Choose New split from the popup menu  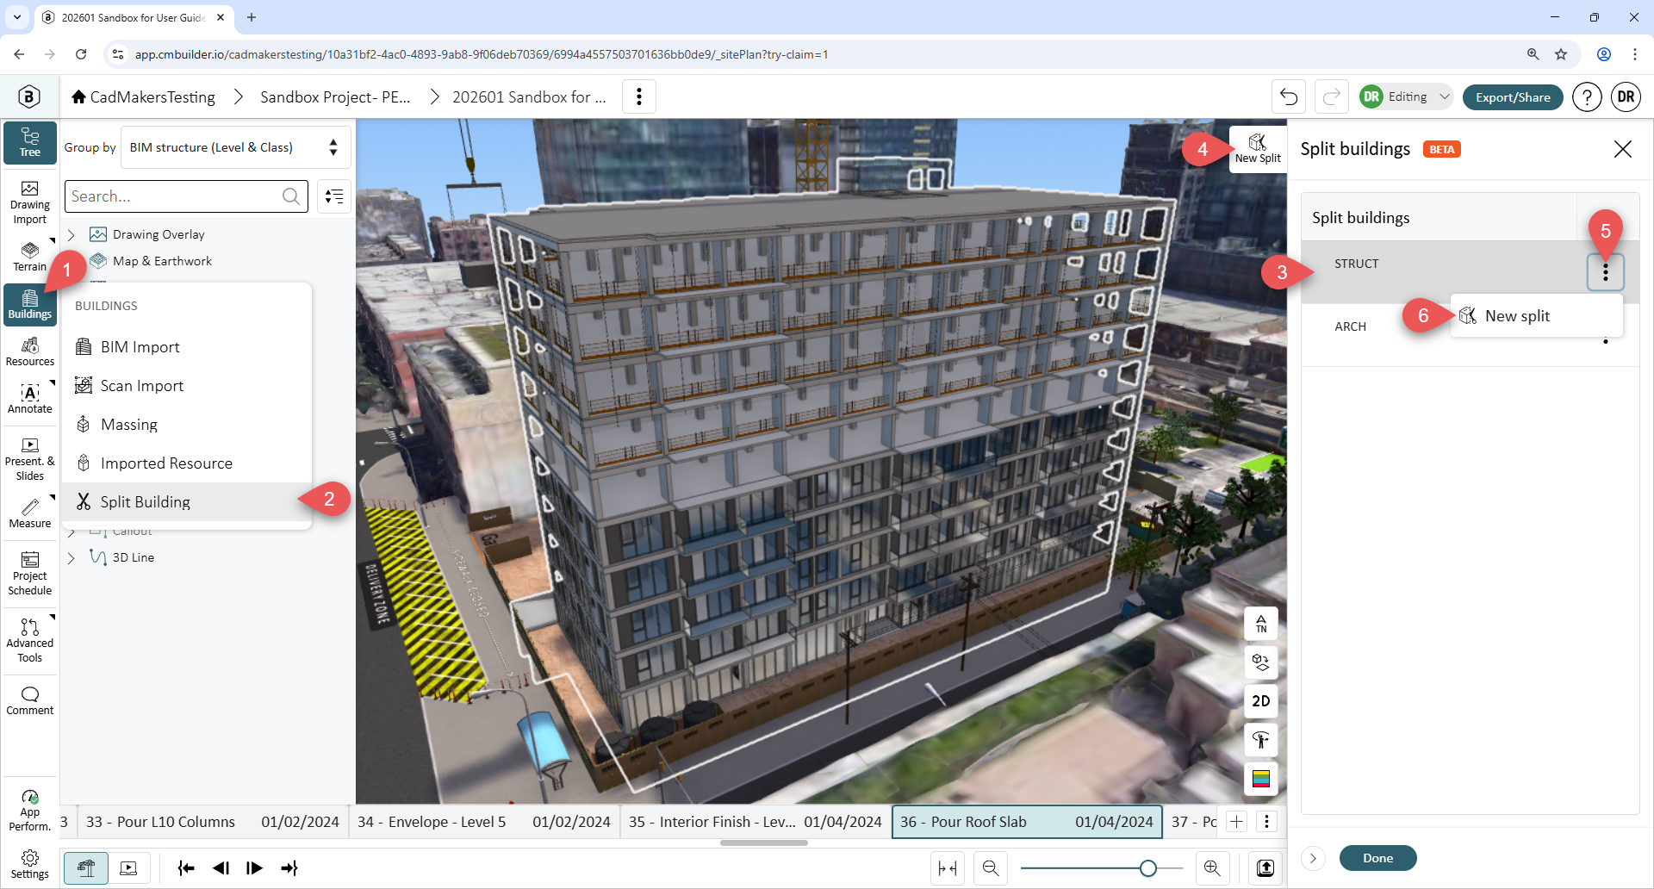point(1537,316)
